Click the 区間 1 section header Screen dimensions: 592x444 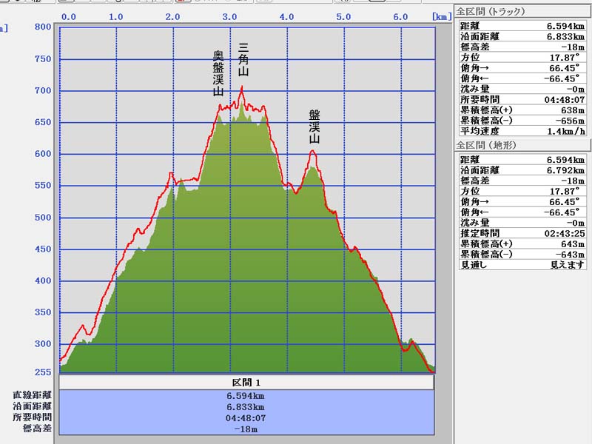[246, 383]
